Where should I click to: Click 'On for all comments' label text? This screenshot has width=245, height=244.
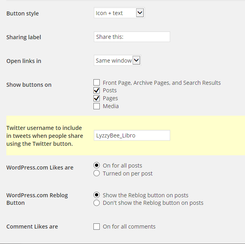click(129, 227)
